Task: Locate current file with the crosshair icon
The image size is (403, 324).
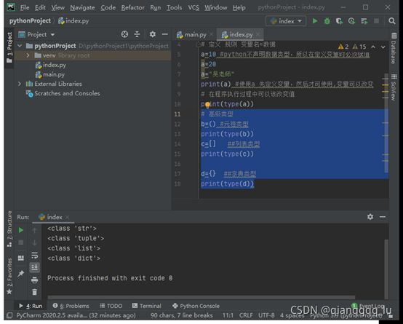Action: click(x=124, y=34)
